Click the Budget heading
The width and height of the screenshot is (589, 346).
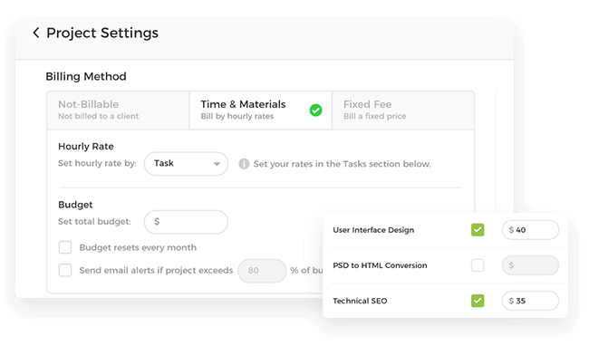coord(75,205)
